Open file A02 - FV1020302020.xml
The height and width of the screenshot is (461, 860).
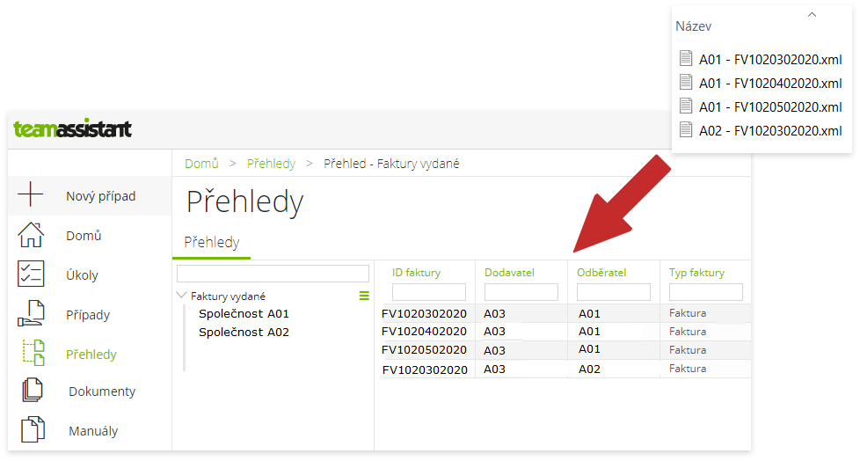coord(770,131)
